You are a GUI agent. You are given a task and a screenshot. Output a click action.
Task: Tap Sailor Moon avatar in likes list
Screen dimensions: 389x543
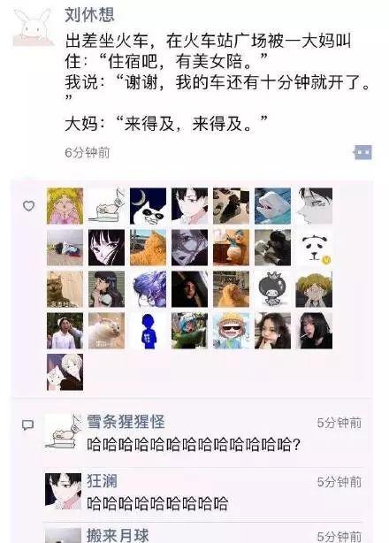click(x=65, y=206)
